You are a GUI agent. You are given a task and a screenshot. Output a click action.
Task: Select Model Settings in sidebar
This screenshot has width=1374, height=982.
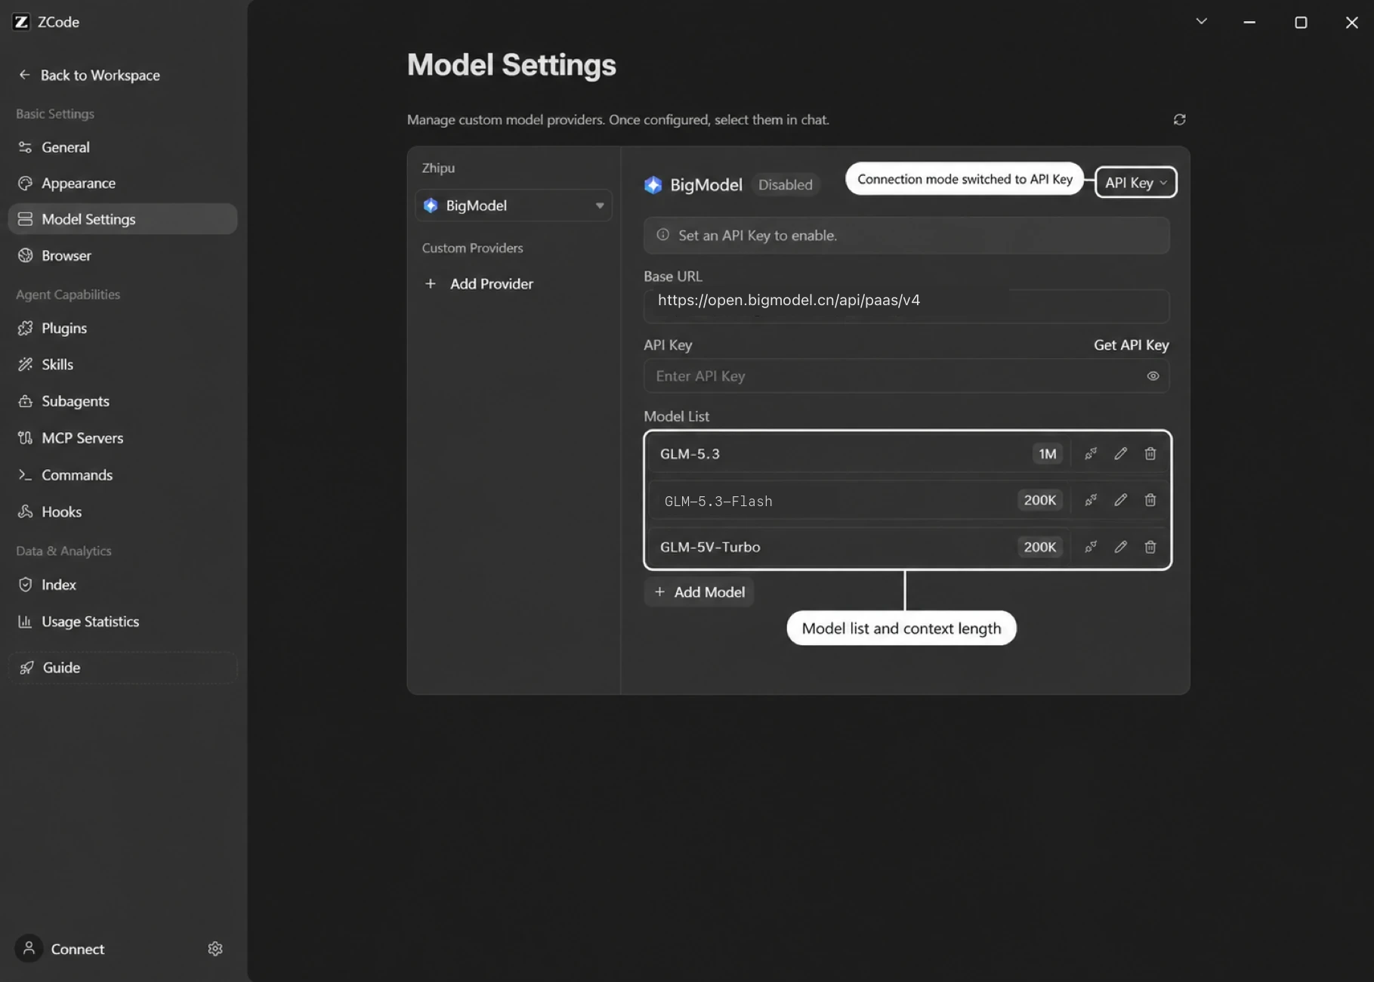click(122, 219)
